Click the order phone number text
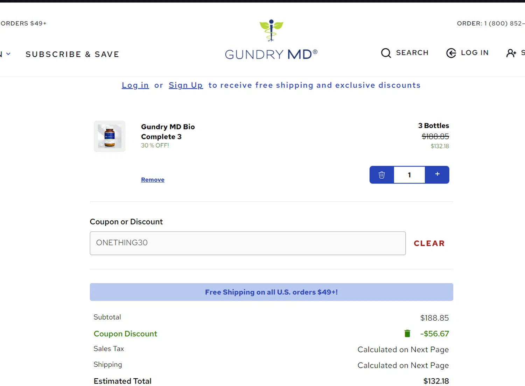525x386 pixels. 491,23
